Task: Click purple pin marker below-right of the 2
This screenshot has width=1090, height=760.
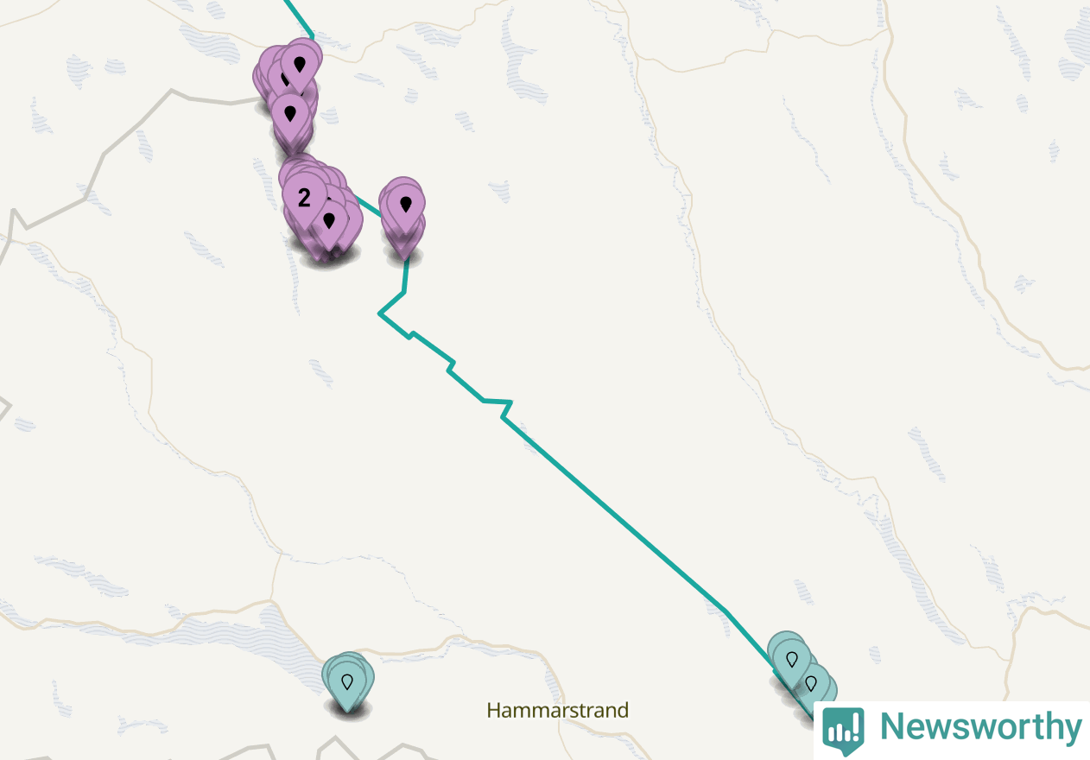Action: click(x=329, y=221)
